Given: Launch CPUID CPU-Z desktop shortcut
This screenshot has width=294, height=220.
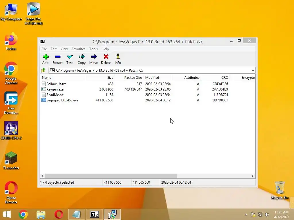Looking at the screenshot, I should coord(11,131).
